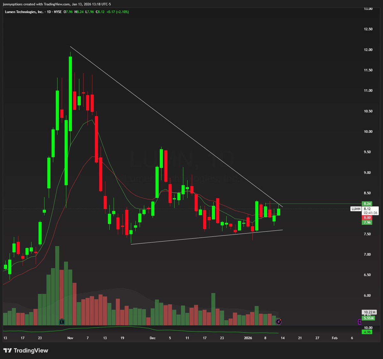Click the 19 date axis label

pos(122,338)
